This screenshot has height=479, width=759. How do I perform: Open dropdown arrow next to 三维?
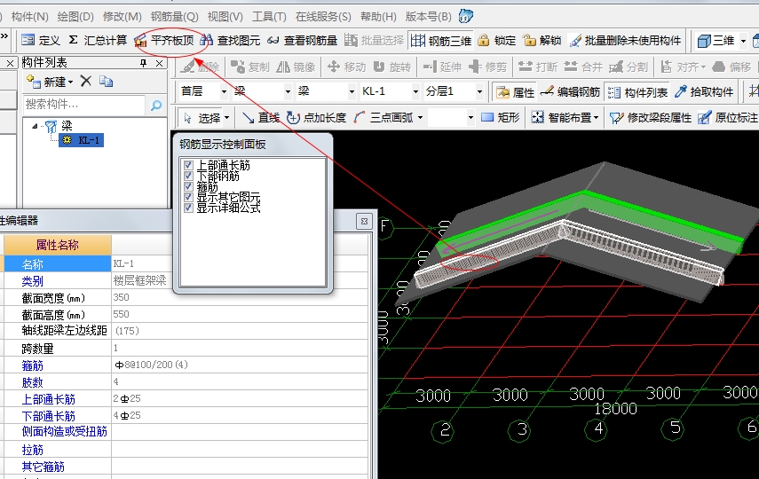tap(743, 41)
